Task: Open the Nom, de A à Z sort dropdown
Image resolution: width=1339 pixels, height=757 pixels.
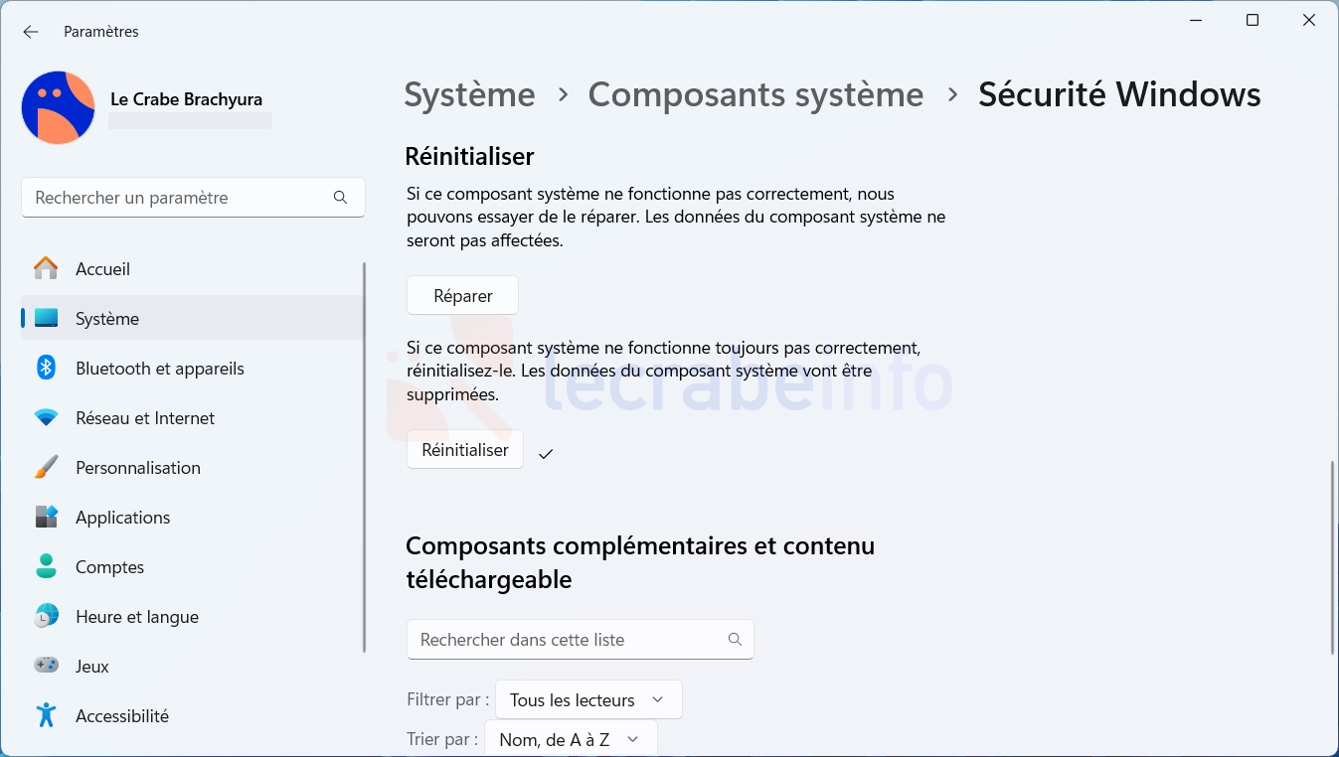Action: [x=570, y=739]
